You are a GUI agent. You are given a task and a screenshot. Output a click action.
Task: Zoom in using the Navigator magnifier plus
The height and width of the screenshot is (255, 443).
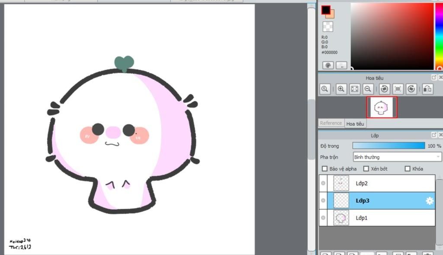click(x=341, y=89)
